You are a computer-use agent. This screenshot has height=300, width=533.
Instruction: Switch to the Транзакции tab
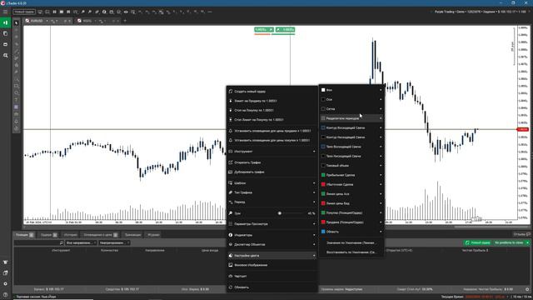click(x=132, y=235)
